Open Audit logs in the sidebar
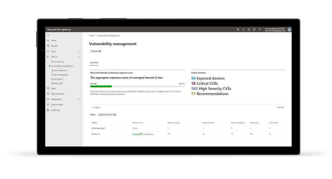Image resolution: width=332 pixels, height=179 pixels. [x=55, y=110]
